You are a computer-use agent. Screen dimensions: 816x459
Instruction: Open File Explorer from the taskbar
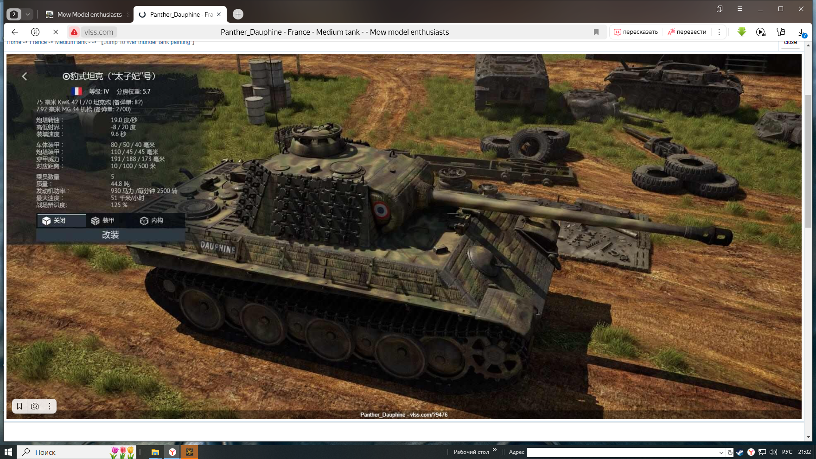[x=155, y=452]
